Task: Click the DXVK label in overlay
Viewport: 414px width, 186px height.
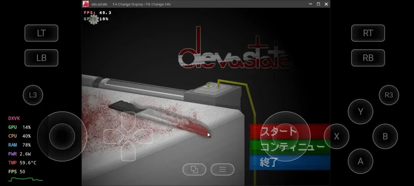Action: tap(14, 118)
